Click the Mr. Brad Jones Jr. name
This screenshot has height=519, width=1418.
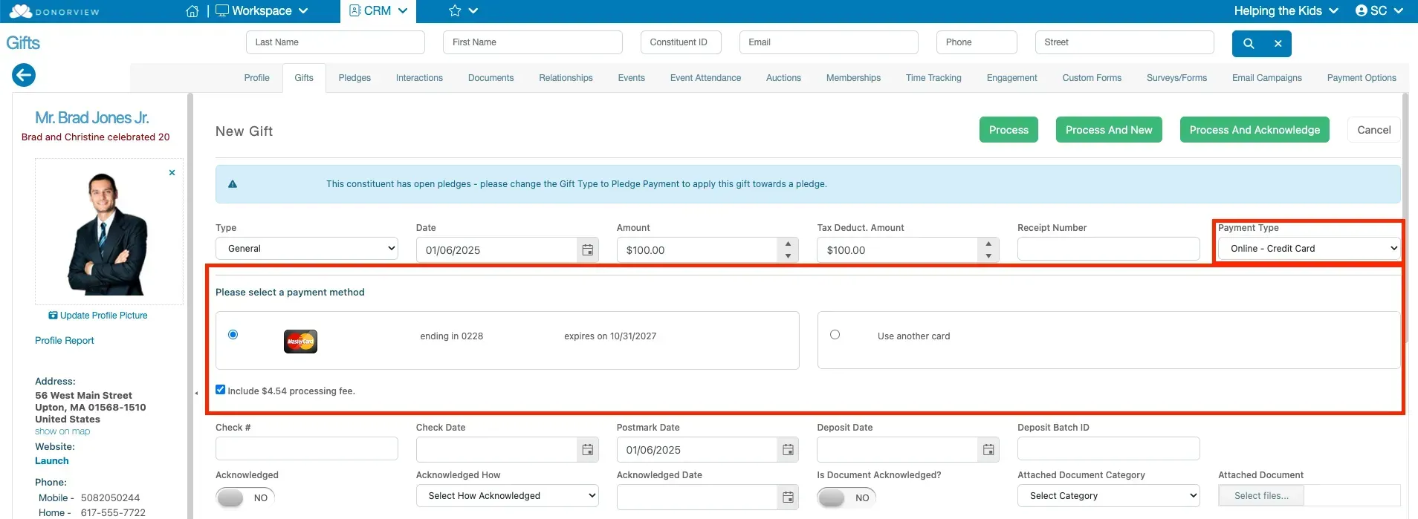coord(92,118)
